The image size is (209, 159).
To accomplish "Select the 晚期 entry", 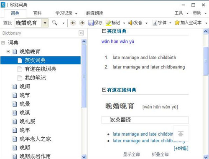I will (25, 148).
